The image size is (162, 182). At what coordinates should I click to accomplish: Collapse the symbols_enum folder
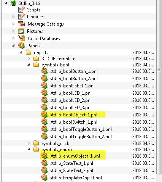point(29,149)
